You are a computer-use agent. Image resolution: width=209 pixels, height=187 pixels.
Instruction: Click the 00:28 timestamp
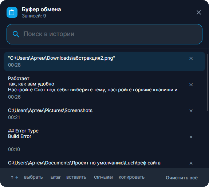(x=14, y=65)
